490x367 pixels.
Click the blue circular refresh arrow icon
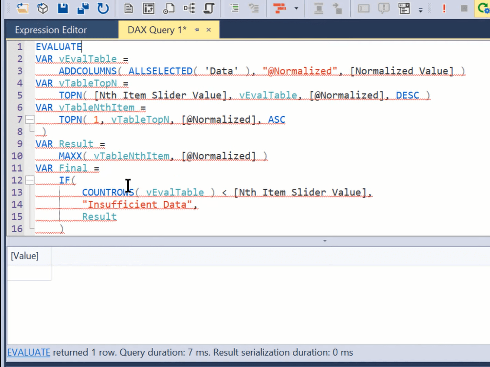coord(103,8)
